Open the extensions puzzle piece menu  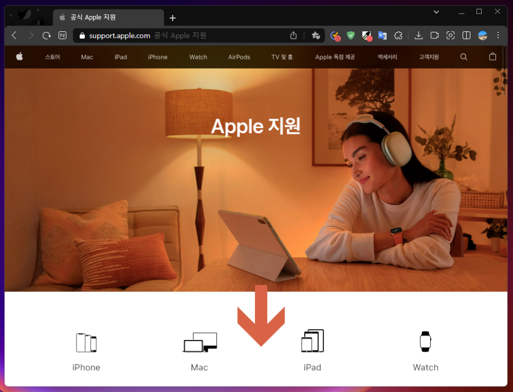(398, 36)
